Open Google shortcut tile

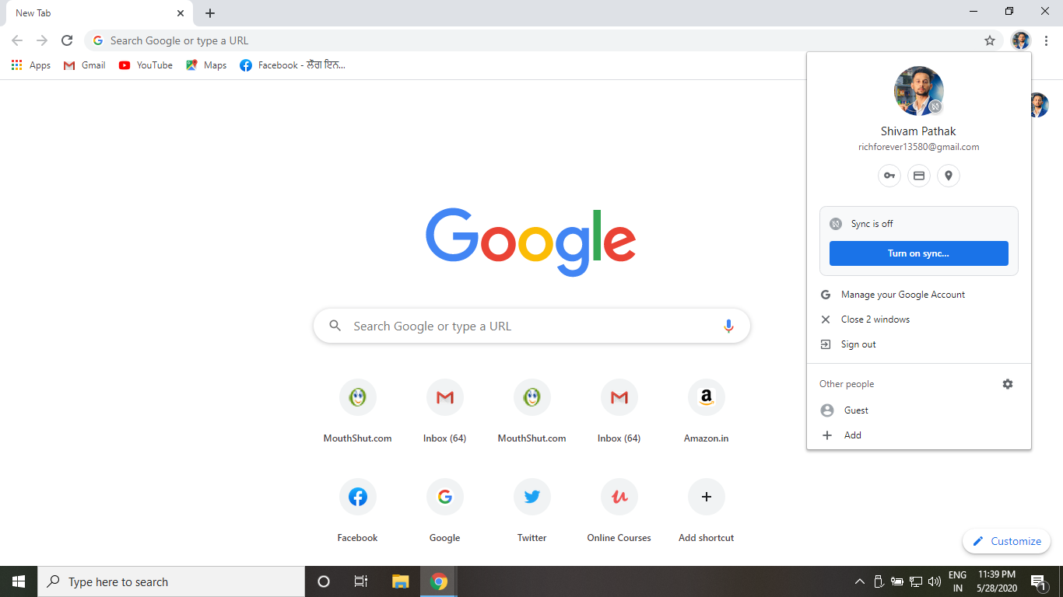[445, 511]
